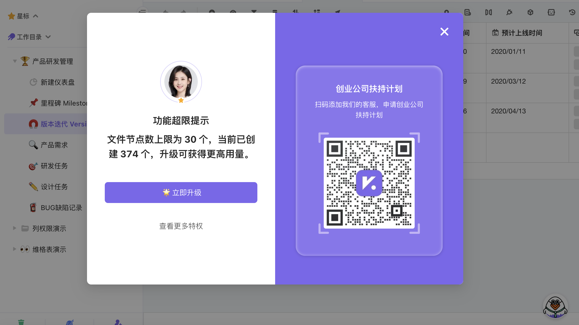Collapse the 星标 starred section
The height and width of the screenshot is (325, 579).
click(36, 16)
